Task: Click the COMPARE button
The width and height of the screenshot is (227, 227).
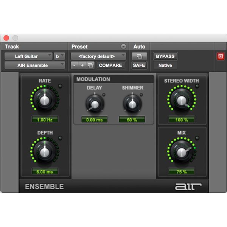Action: click(110, 65)
